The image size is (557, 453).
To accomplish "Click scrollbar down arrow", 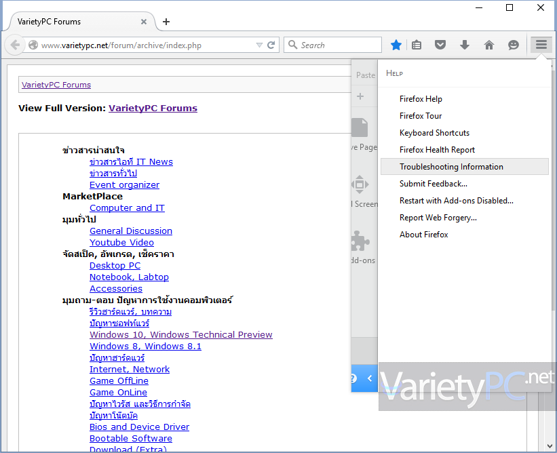I will point(550,446).
